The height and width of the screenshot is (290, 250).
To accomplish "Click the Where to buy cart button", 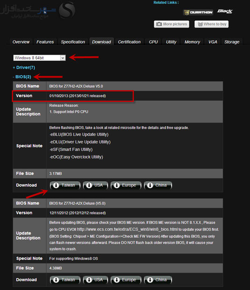I will tap(212, 24).
